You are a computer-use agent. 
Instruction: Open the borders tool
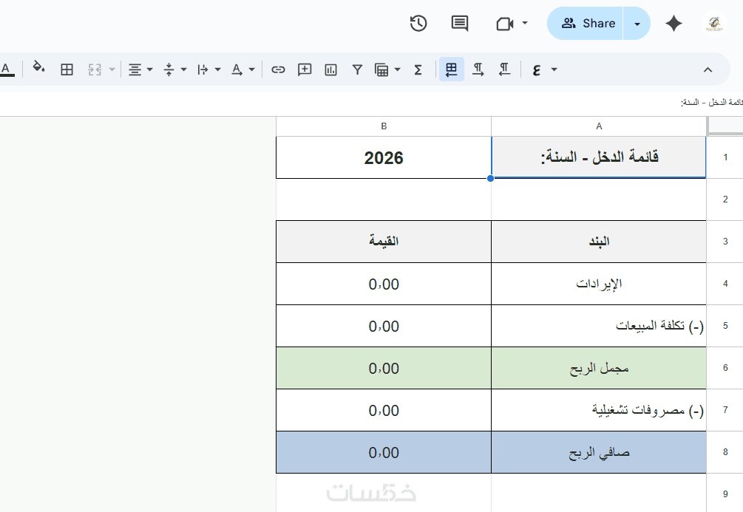(67, 69)
